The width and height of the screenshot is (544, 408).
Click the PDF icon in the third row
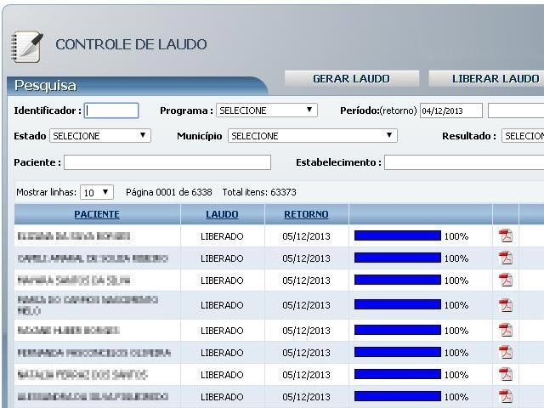point(506,280)
